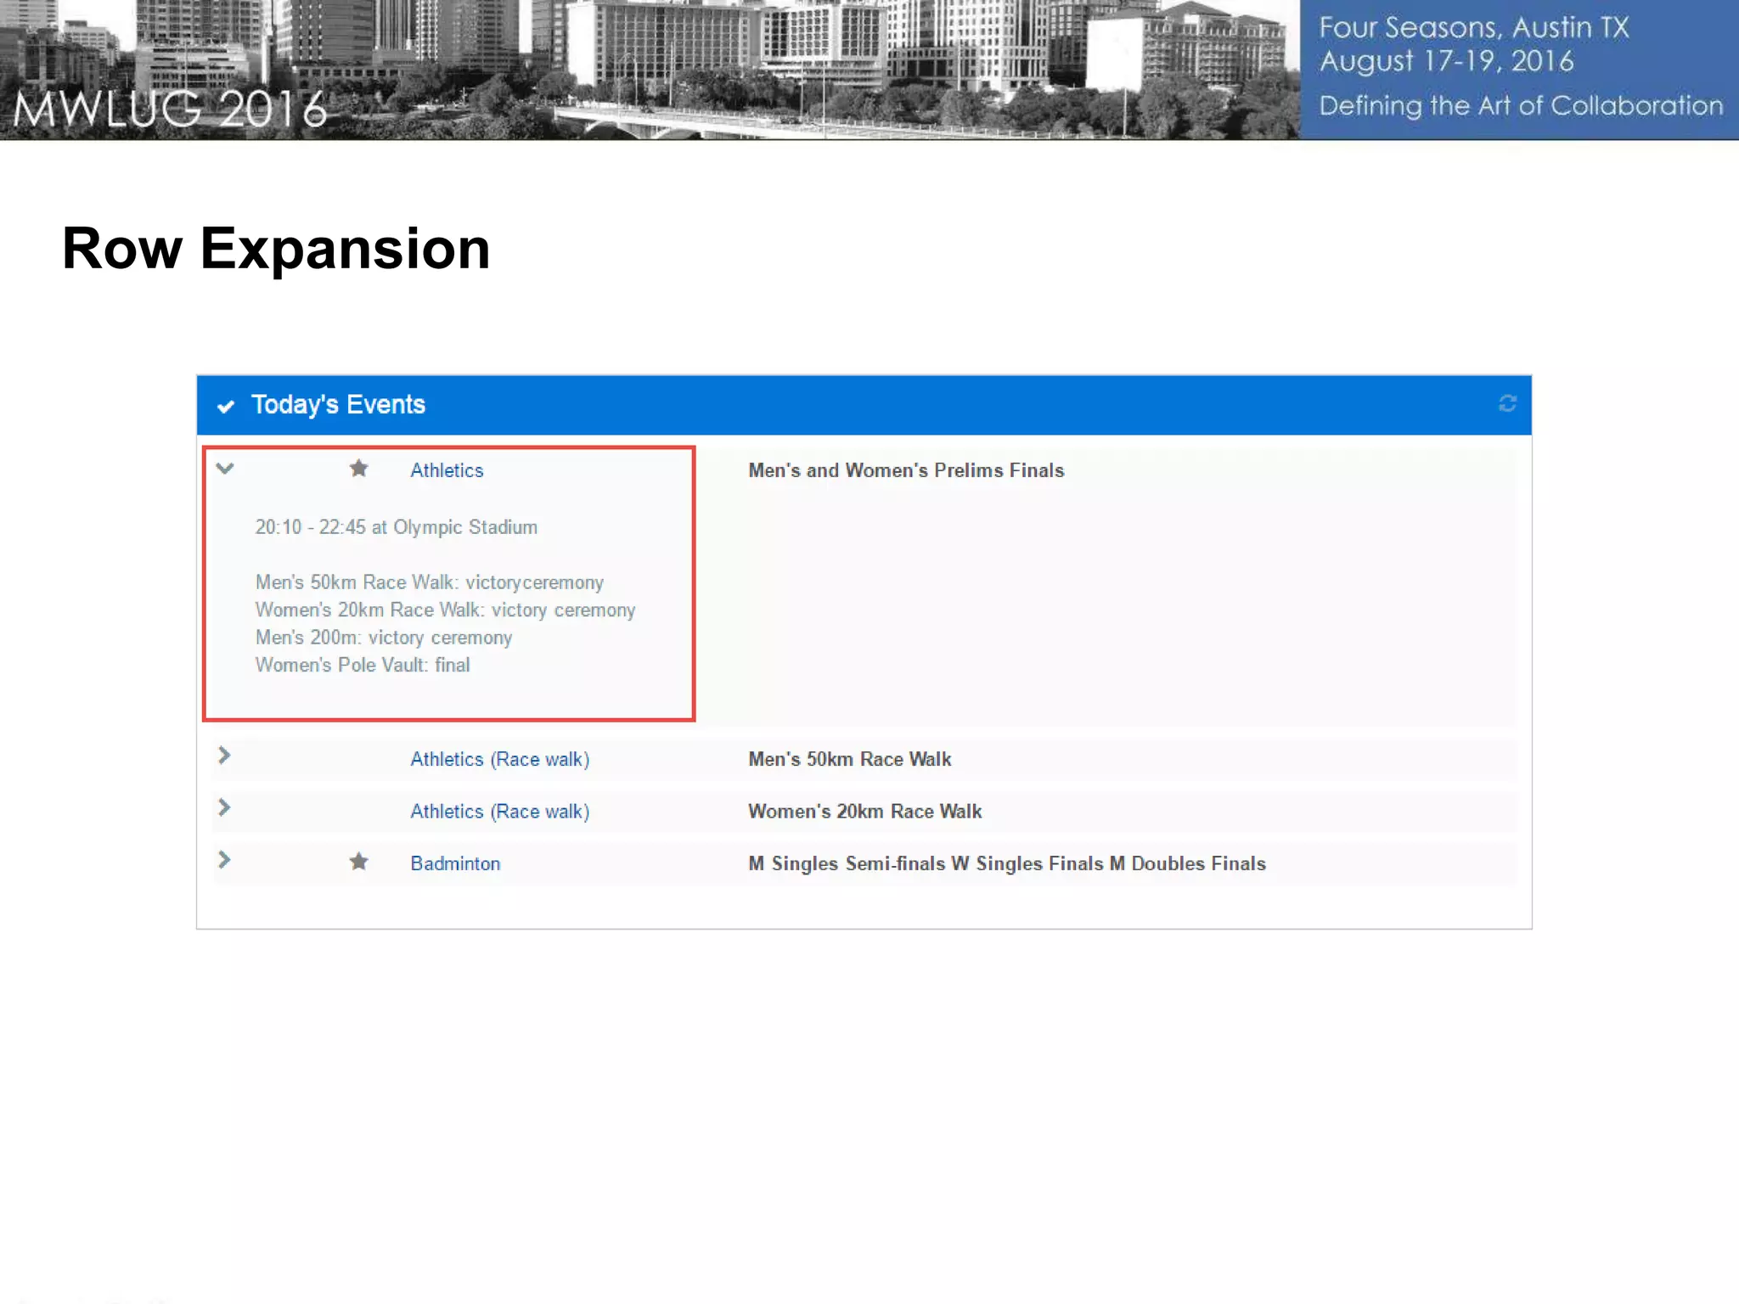Click the Today's Events panel title
This screenshot has width=1739, height=1304.
[x=338, y=404]
